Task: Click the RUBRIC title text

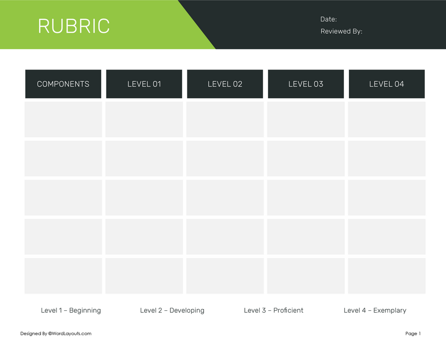Action: 74,26
